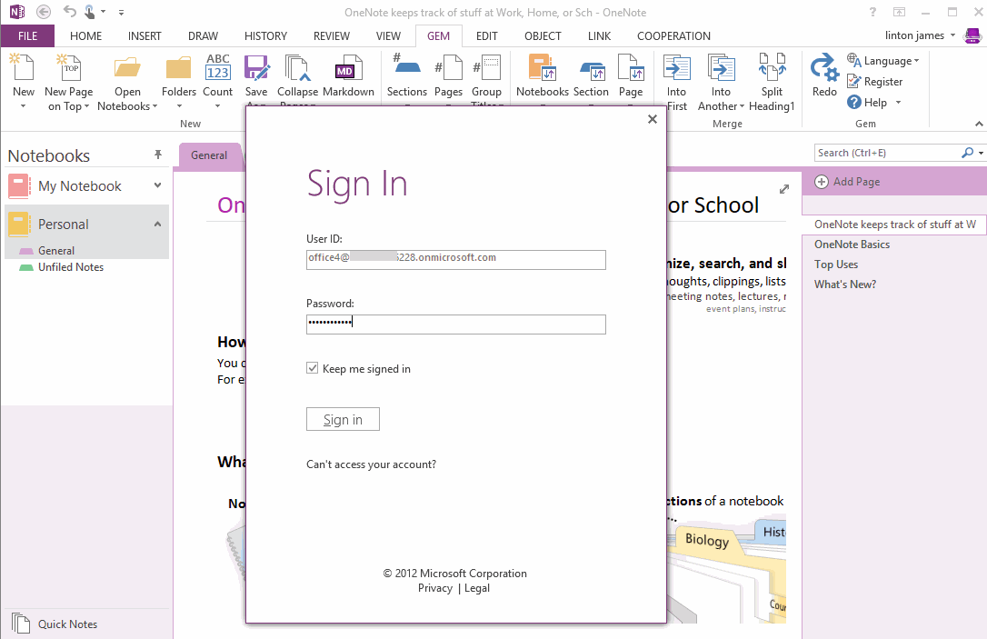Switch to the LINK ribbon tab
Image resolution: width=987 pixels, height=639 pixels.
[599, 35]
